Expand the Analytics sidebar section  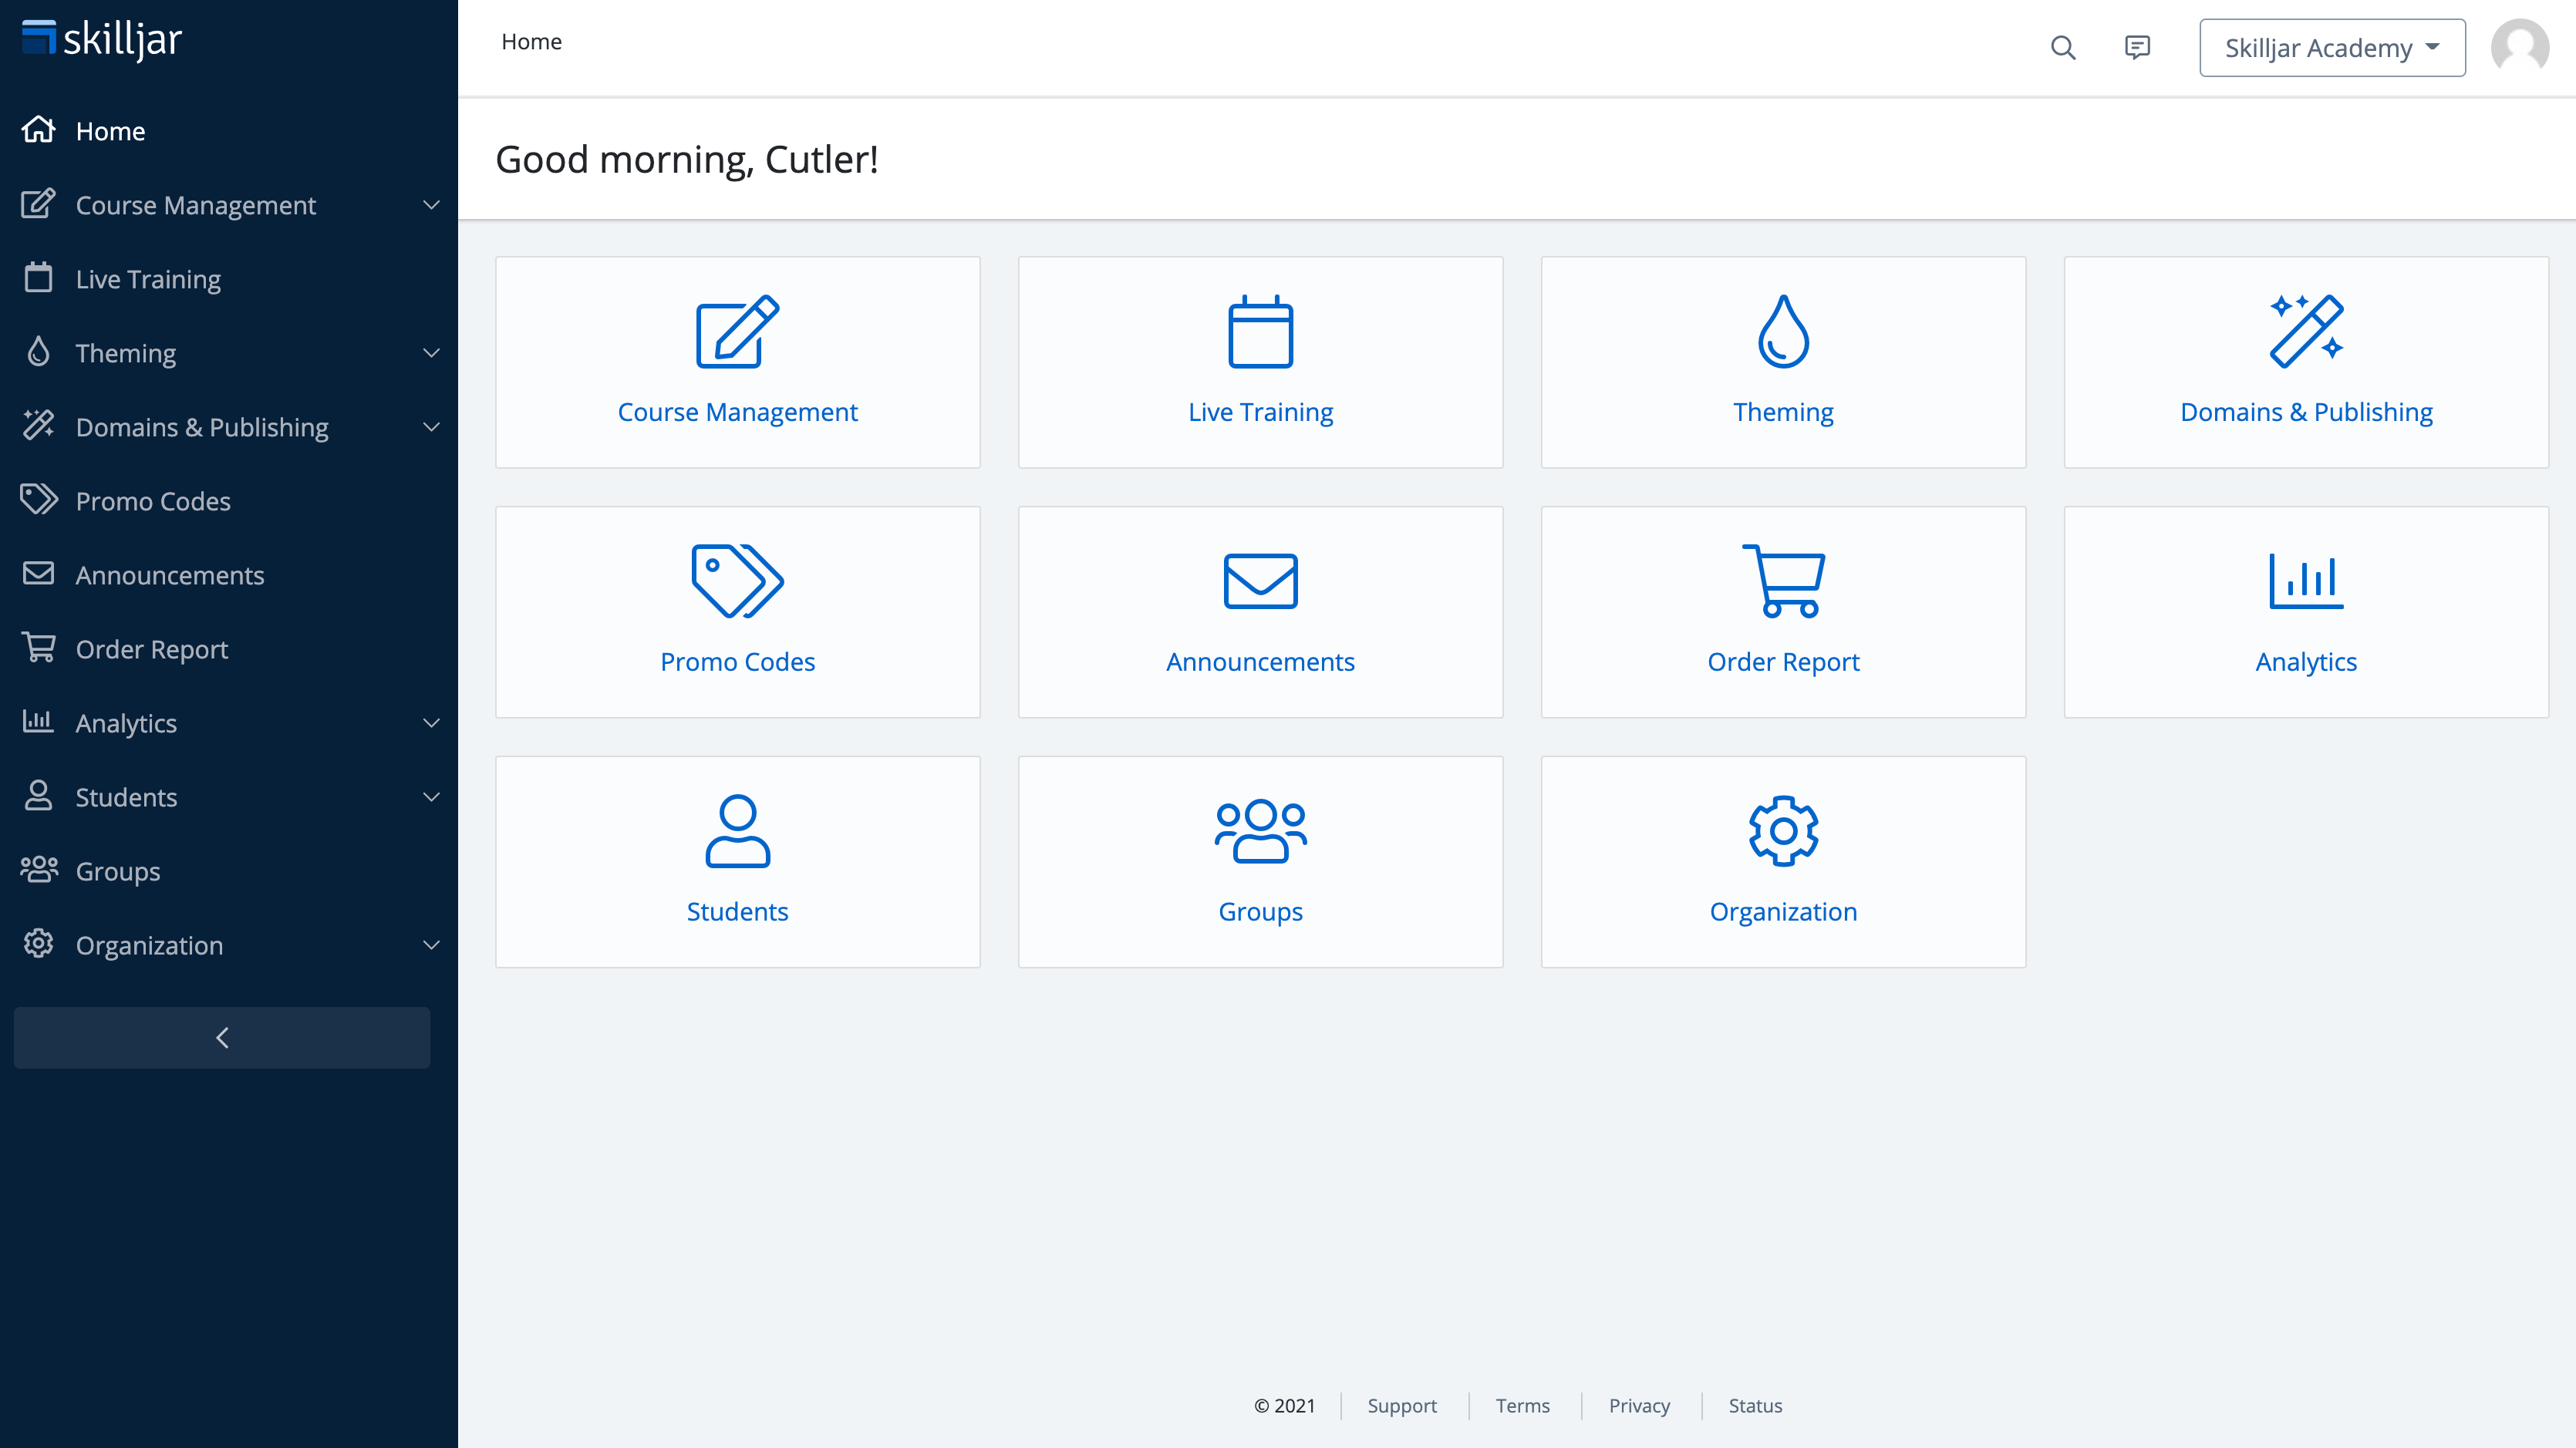[431, 723]
